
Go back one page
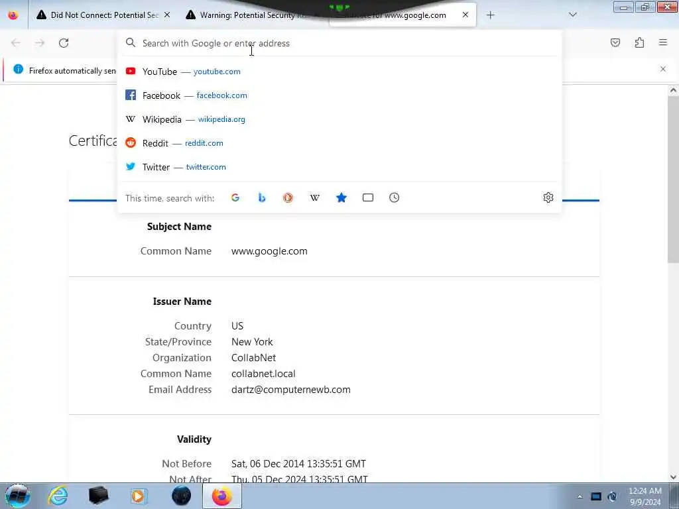(x=16, y=43)
